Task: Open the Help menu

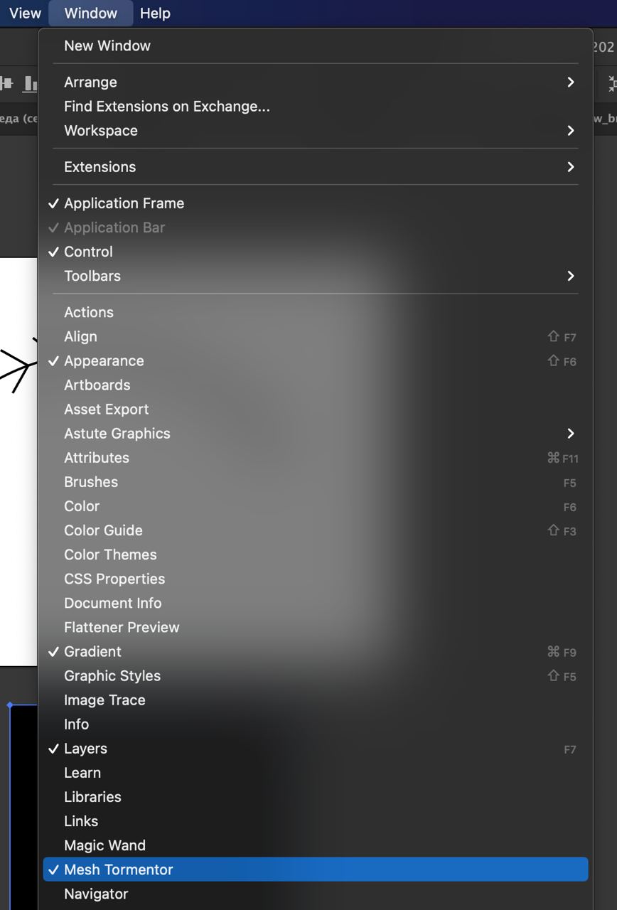Action: tap(155, 13)
